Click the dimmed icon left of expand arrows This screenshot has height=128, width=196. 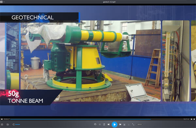129,124
